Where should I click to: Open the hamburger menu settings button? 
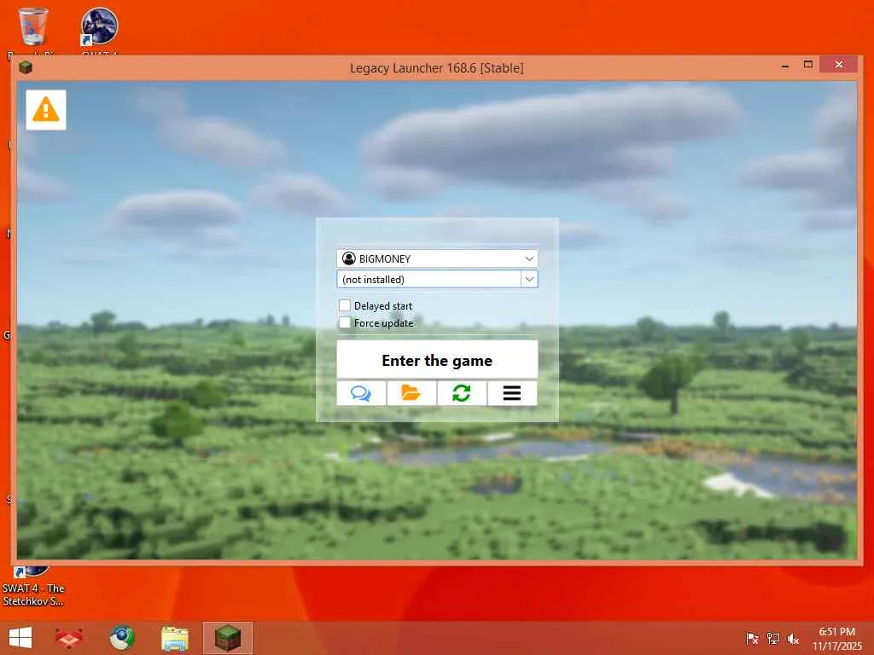click(512, 393)
